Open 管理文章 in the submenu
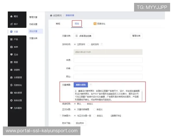The width and height of the screenshot is (173, 138). [x=33, y=17]
